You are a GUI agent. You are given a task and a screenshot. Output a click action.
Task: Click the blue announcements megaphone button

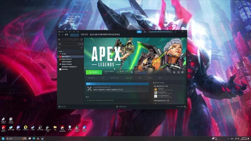point(139,32)
